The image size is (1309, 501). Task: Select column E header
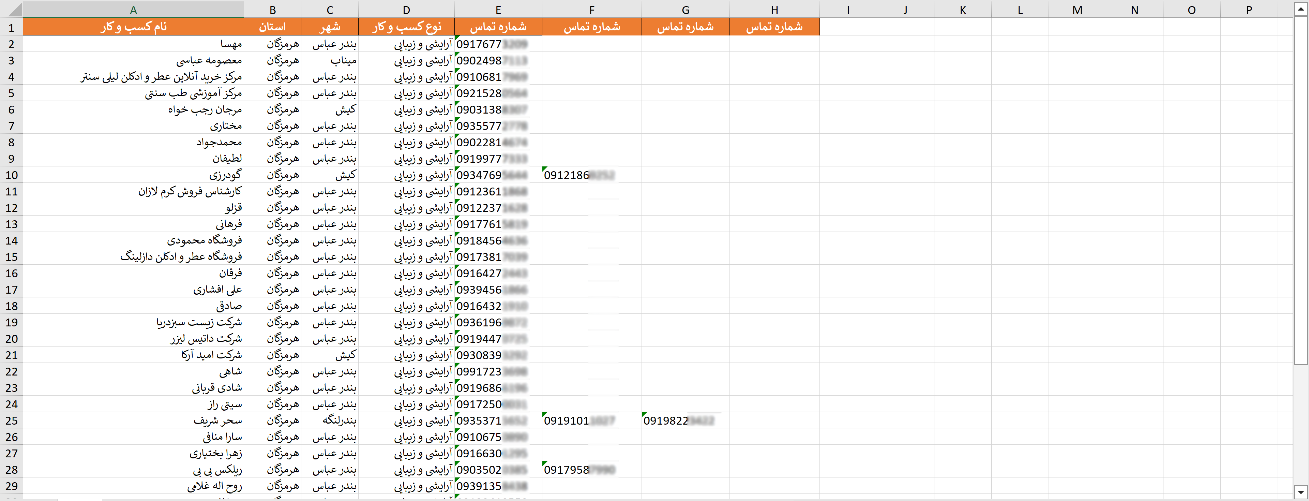[x=498, y=10]
